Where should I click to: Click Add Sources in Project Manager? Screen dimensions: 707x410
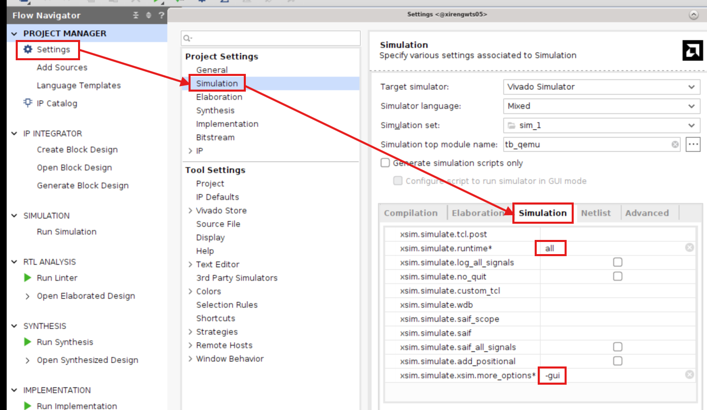pyautogui.click(x=62, y=67)
